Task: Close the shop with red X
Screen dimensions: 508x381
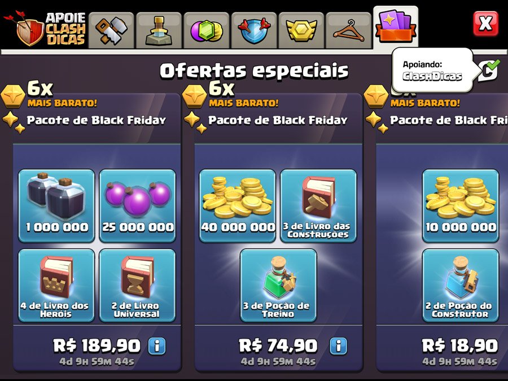Action: tap(485, 24)
